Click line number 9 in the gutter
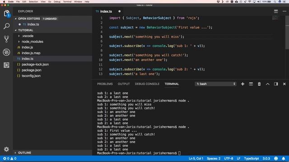 tap(101, 55)
